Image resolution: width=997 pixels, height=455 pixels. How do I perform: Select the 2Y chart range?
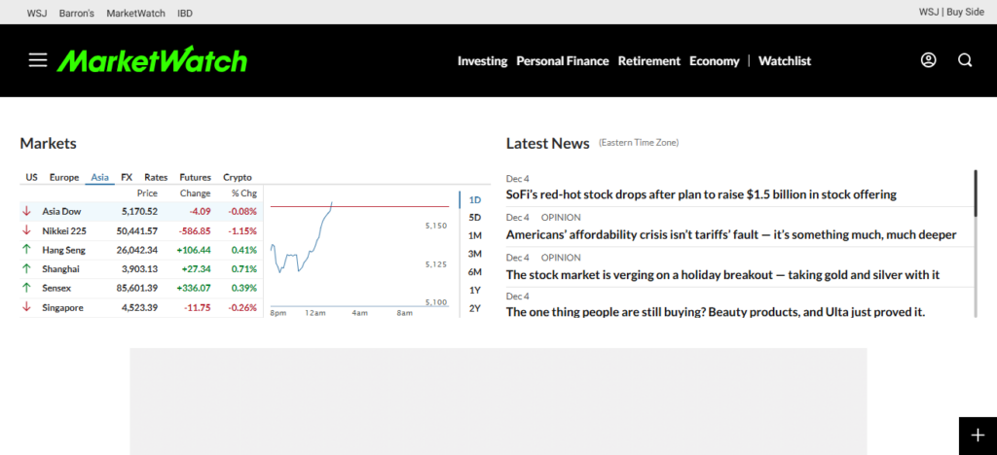point(474,308)
